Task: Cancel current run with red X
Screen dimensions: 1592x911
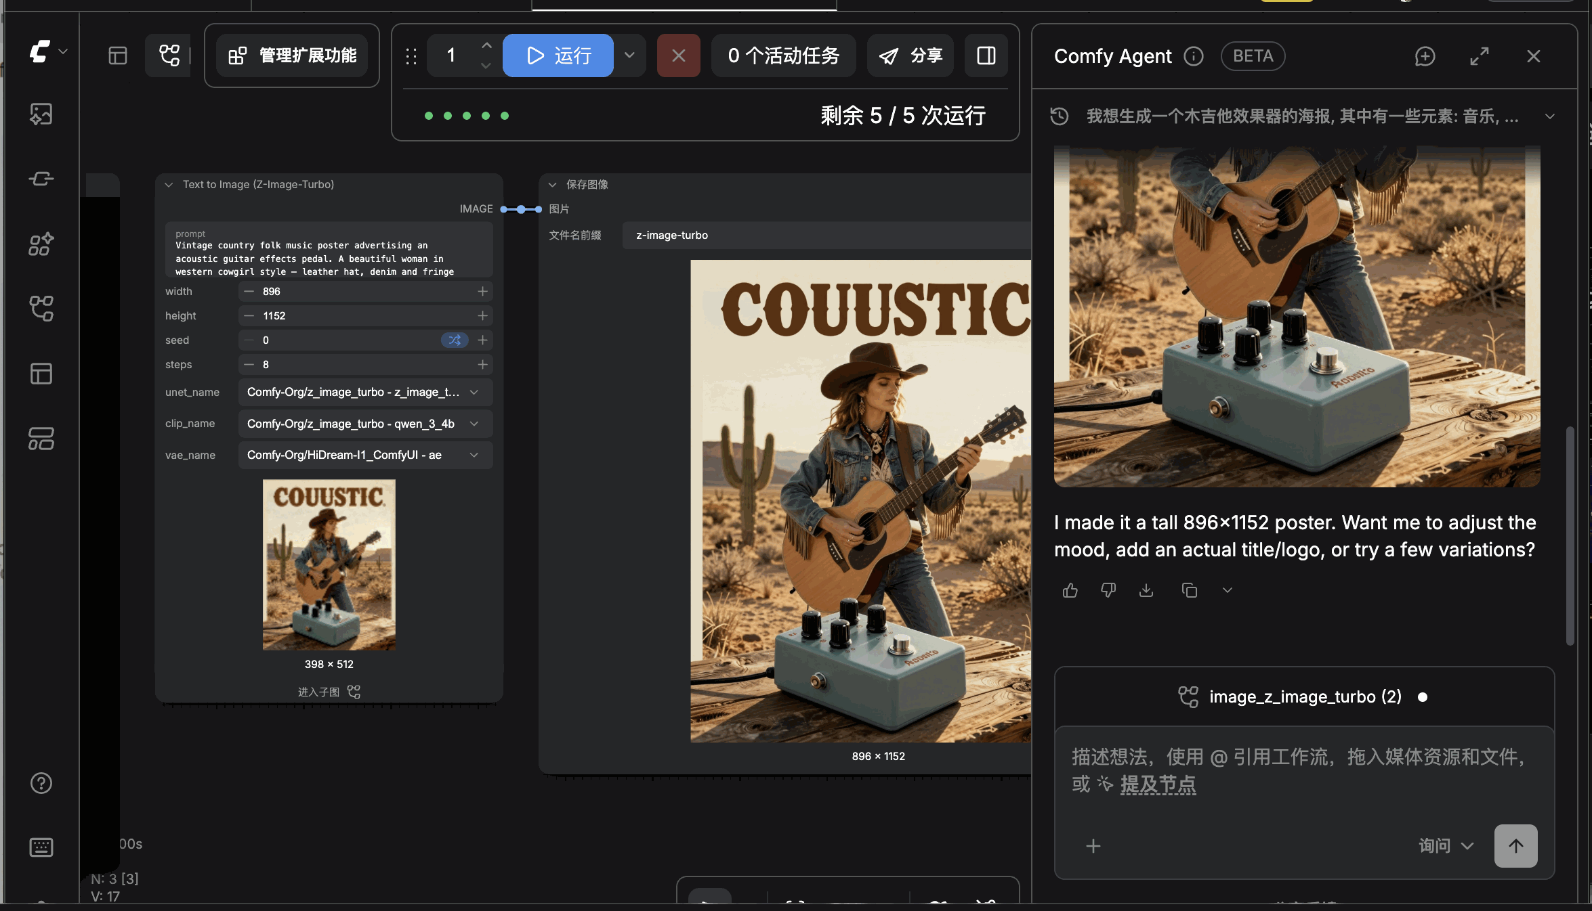Action: [679, 55]
